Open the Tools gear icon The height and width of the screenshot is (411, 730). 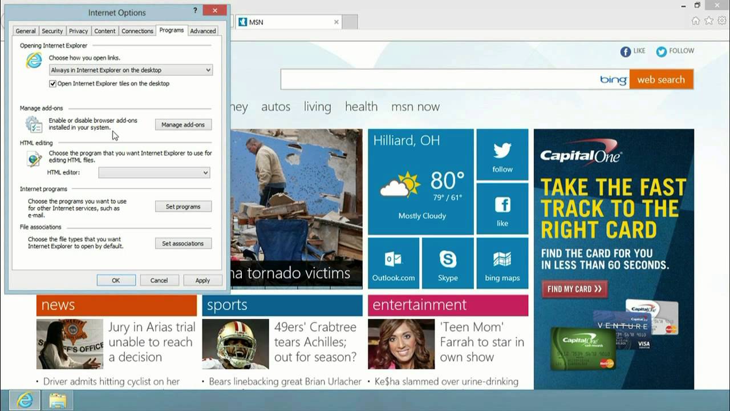pos(722,21)
